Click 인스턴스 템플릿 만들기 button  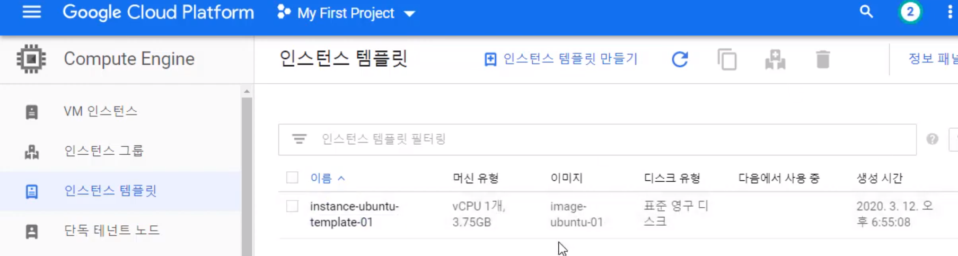[561, 59]
